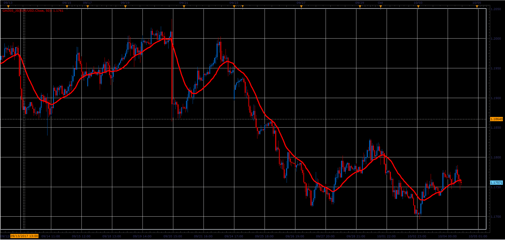Click the 09/18 13:00 time axis label
The image size is (505, 240).
click(x=112, y=236)
